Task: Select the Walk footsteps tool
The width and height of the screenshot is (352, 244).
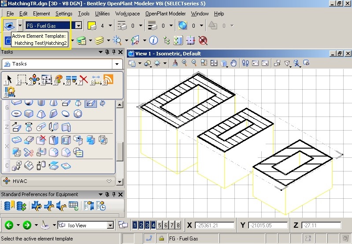Action: pos(245,63)
